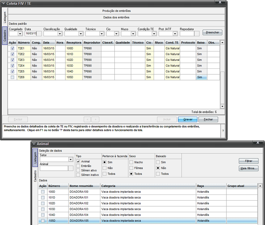
Task: Click the next record '>' button
Action: pos(95,119)
